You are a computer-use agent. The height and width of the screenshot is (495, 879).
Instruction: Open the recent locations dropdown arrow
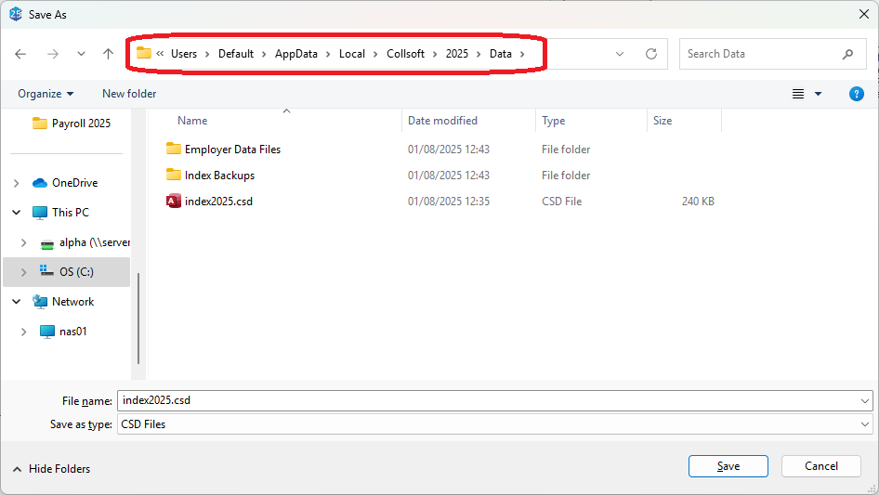[81, 54]
